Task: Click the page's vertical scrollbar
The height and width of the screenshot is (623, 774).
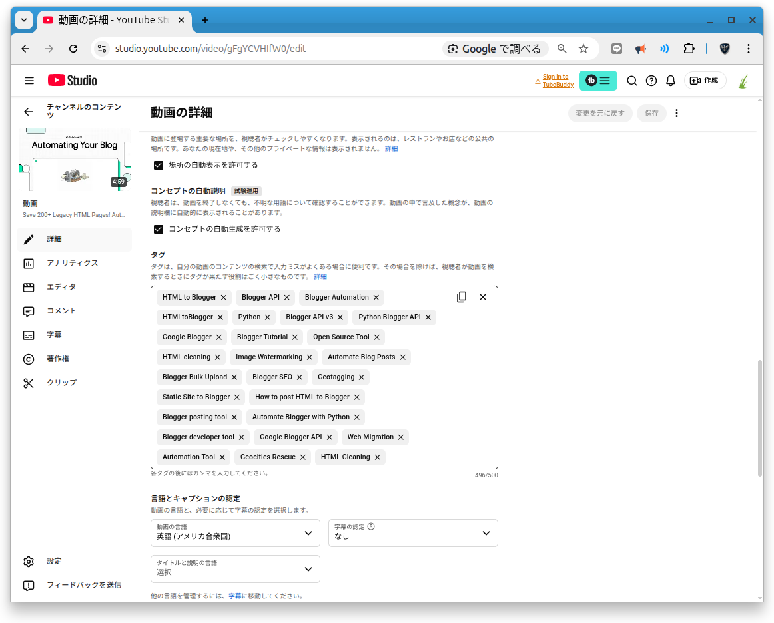Action: [760, 418]
